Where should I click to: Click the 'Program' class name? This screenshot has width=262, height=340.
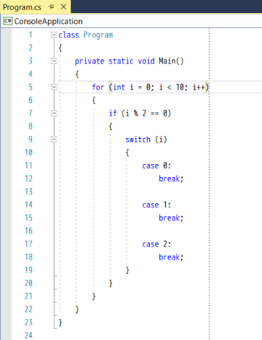(98, 35)
